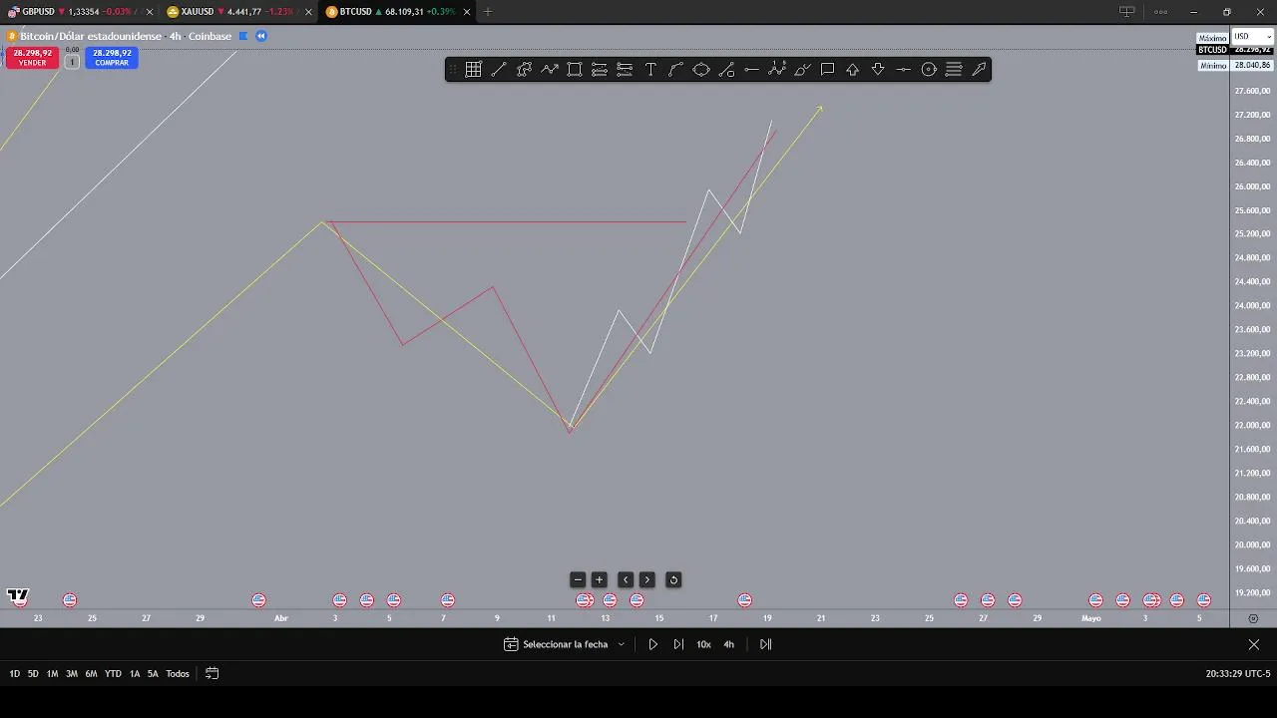Set the time range to Todos
The image size is (1277, 718).
click(178, 674)
